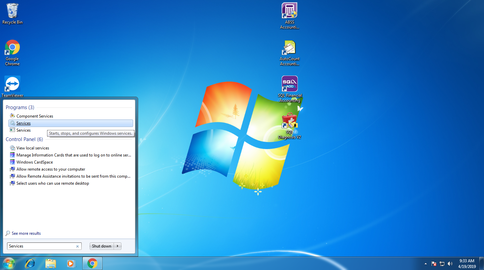Launch the AutoCount Accounting desktop shortcut
Image resolution: width=484 pixels, height=270 pixels.
point(289,53)
